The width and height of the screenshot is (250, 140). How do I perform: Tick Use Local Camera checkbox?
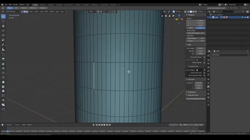pyautogui.click(x=204, y=57)
